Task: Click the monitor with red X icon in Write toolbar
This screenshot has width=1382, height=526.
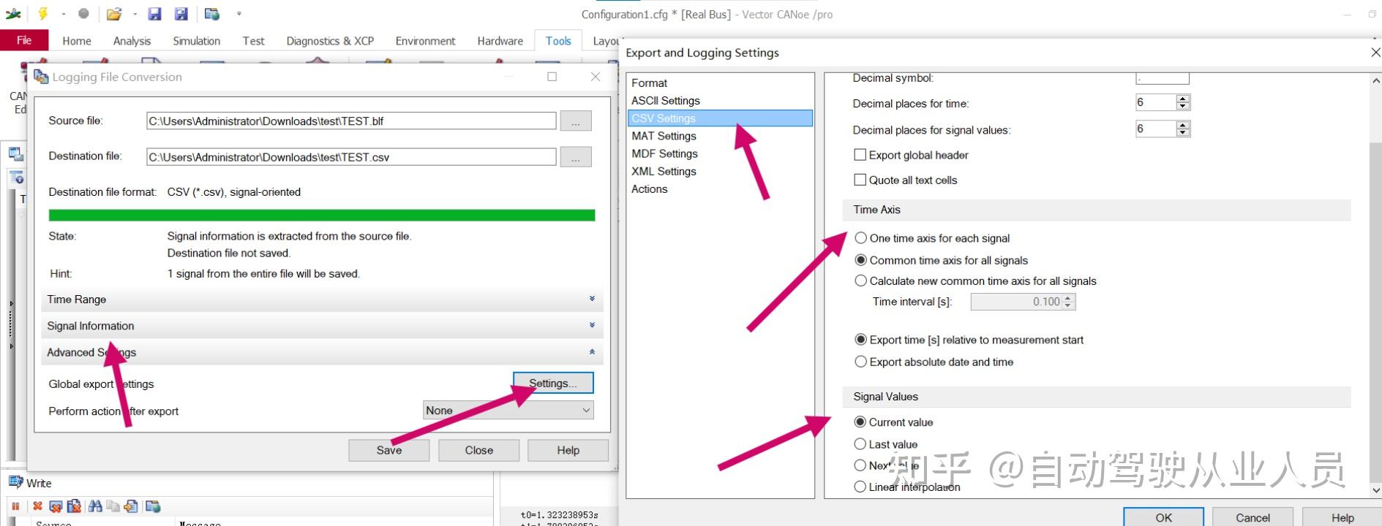Action: click(x=56, y=506)
